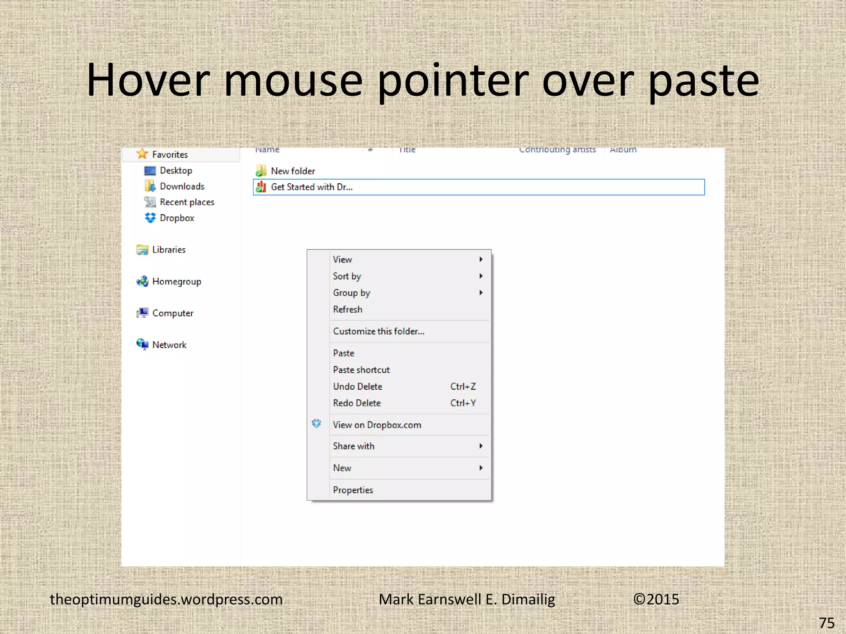Click the Get Started file icon
The height and width of the screenshot is (634, 846).
(261, 187)
